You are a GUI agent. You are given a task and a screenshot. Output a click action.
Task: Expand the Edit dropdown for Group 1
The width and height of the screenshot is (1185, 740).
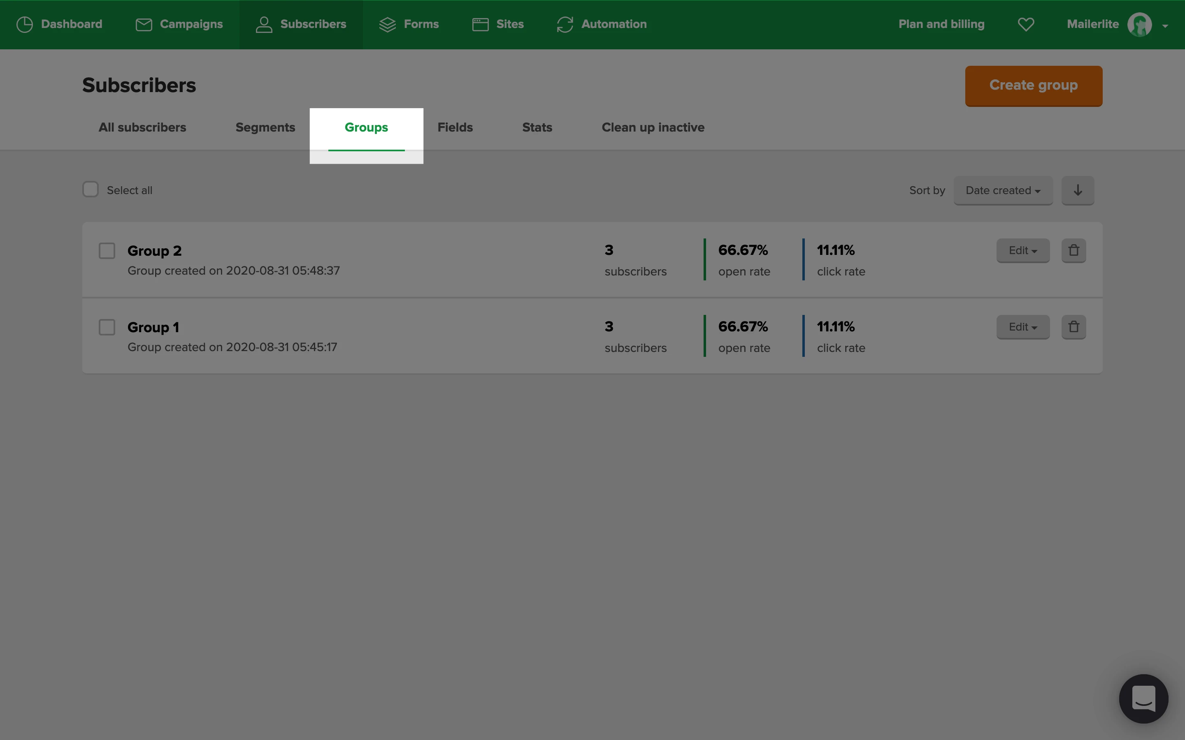(x=1022, y=327)
